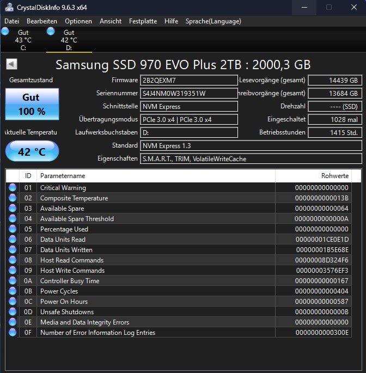Open the Hilfe menu
Screen dimensions: 366x373
171,21
